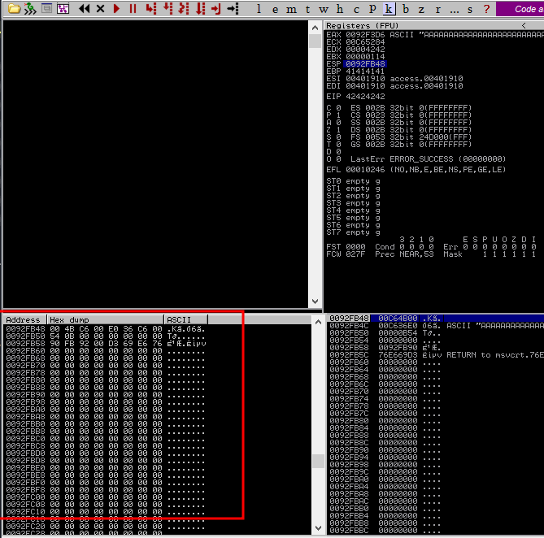Click the Hex dump column header
The image size is (544, 538).
(106, 319)
